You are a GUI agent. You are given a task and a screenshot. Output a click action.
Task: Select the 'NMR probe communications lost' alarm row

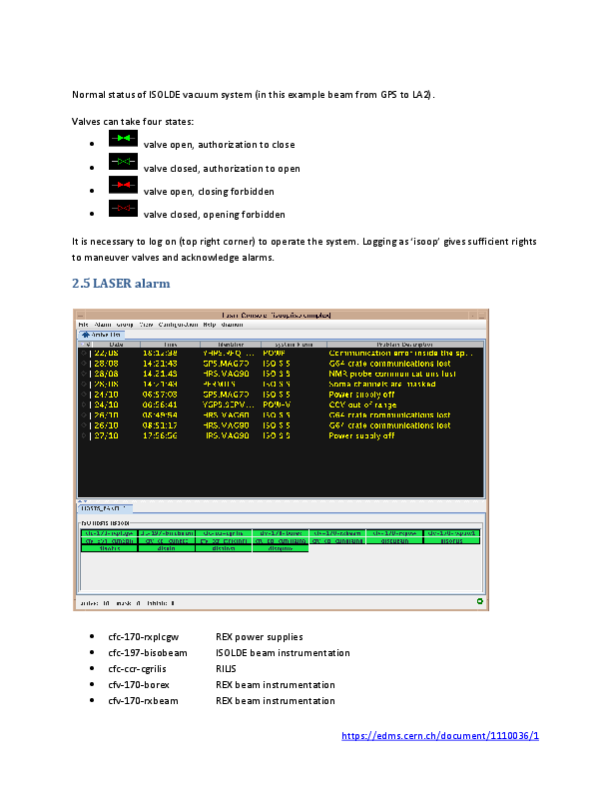click(x=281, y=374)
